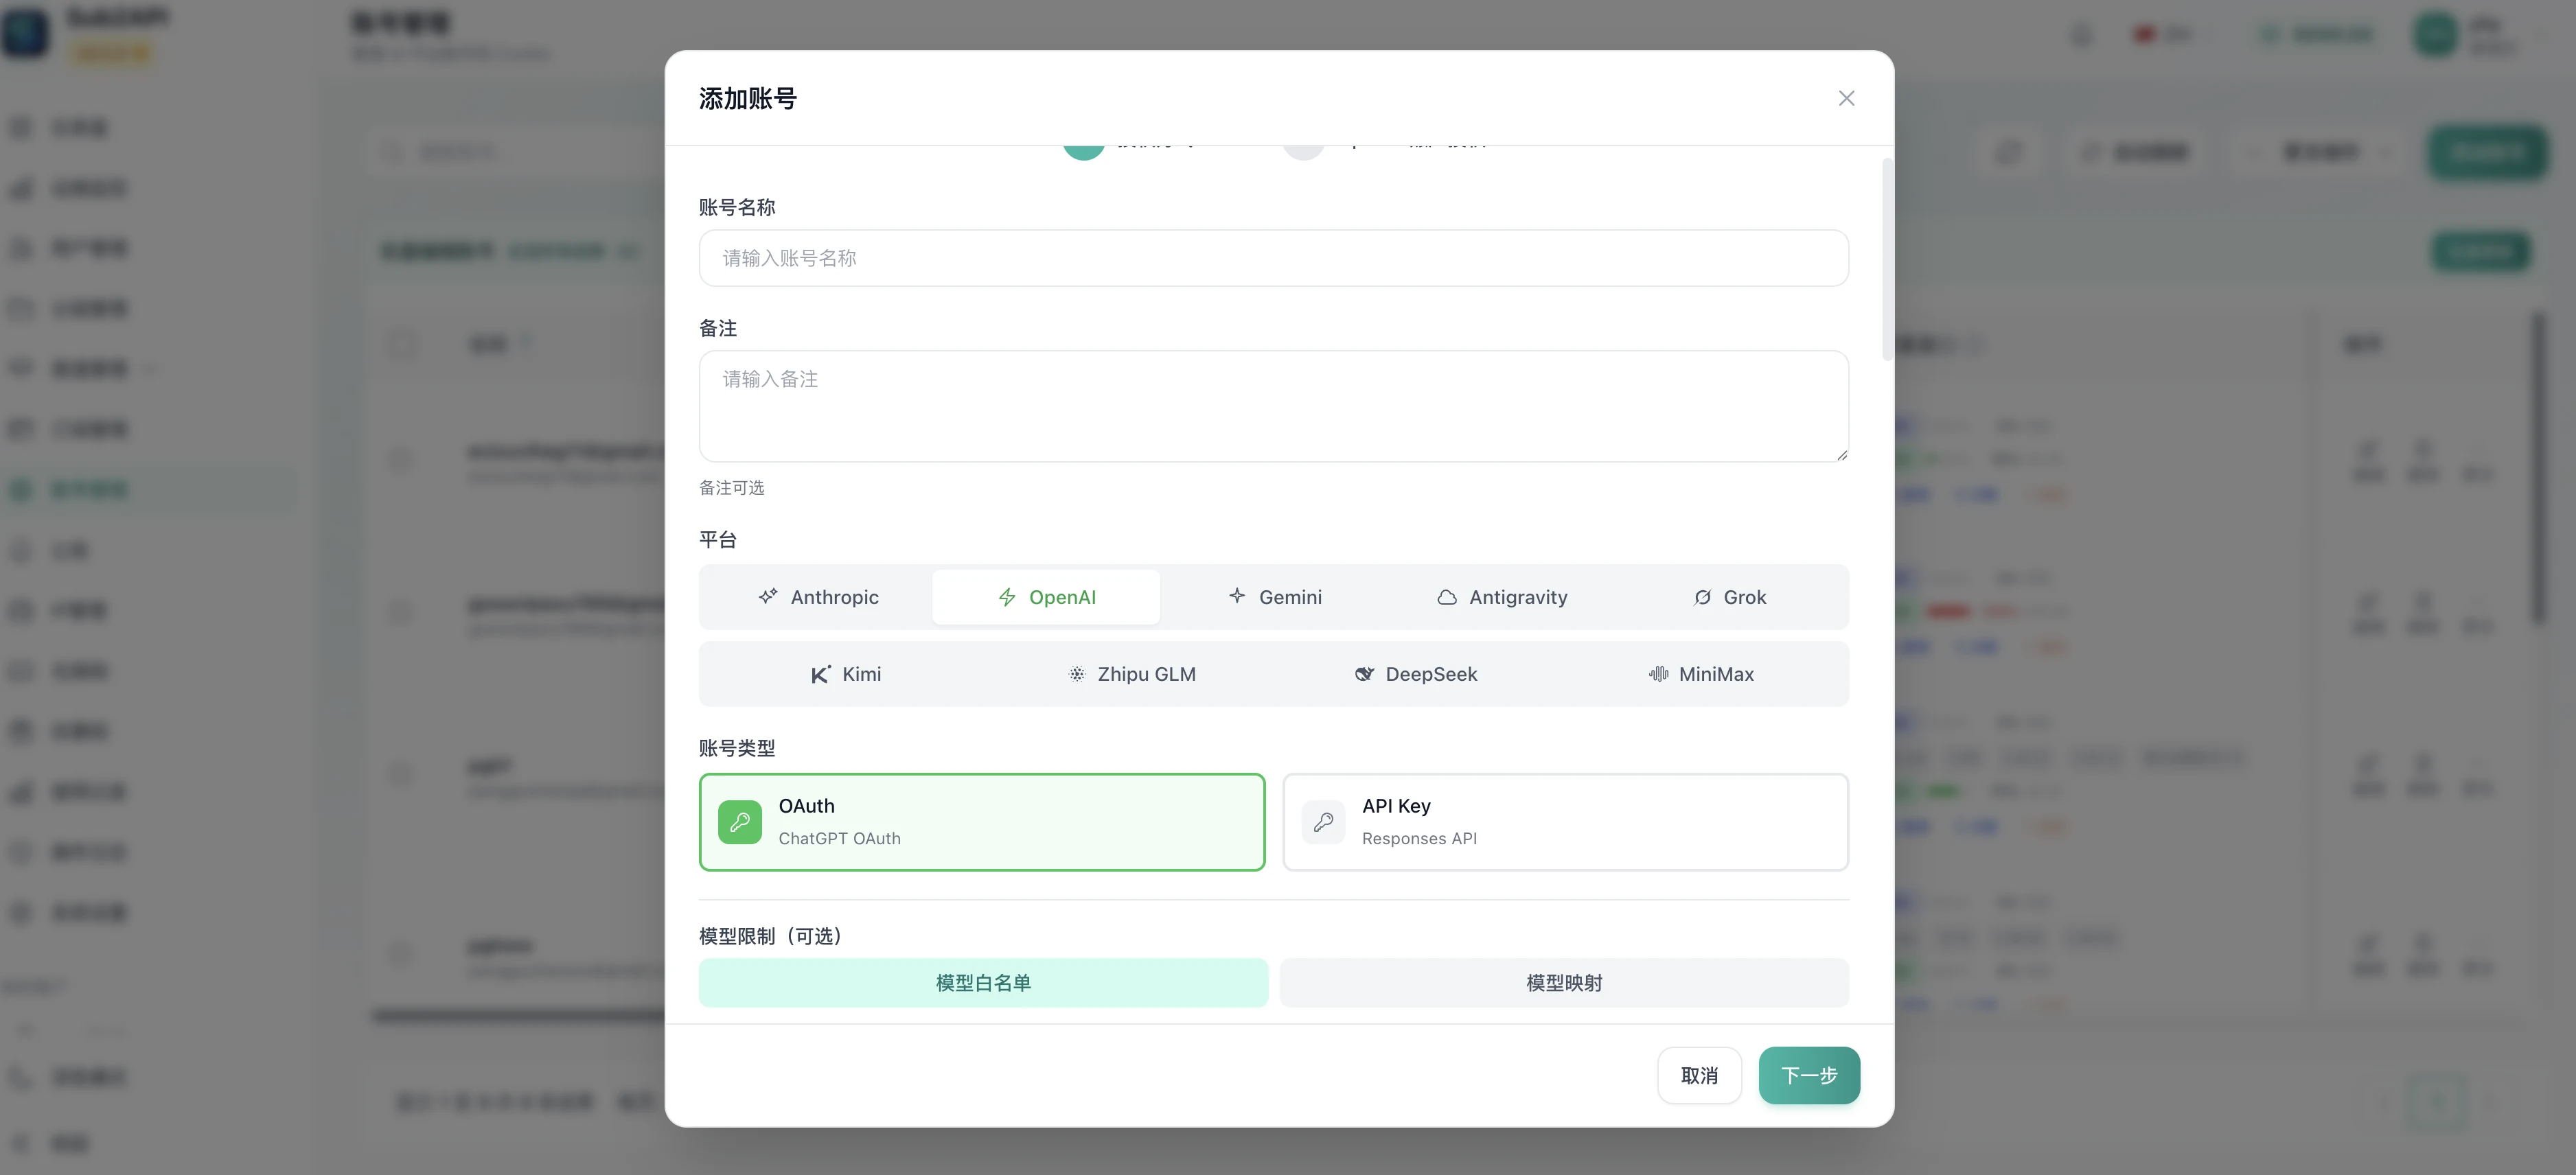Click the DeepSeek whale icon

coord(1364,674)
